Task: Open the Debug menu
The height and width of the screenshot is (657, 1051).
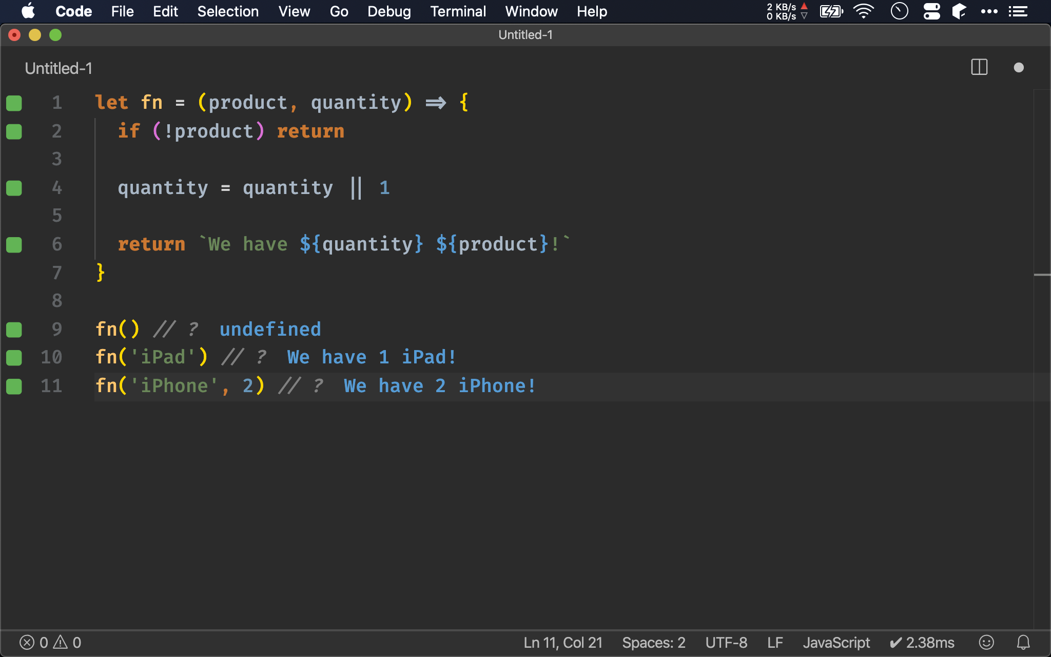Action: [389, 11]
